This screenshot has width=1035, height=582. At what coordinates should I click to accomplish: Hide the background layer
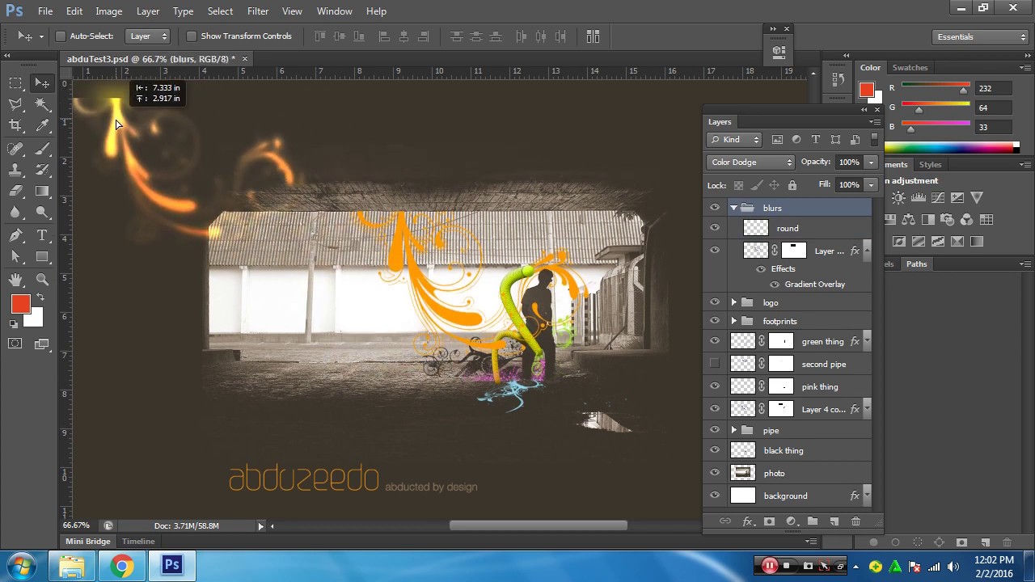pos(714,496)
